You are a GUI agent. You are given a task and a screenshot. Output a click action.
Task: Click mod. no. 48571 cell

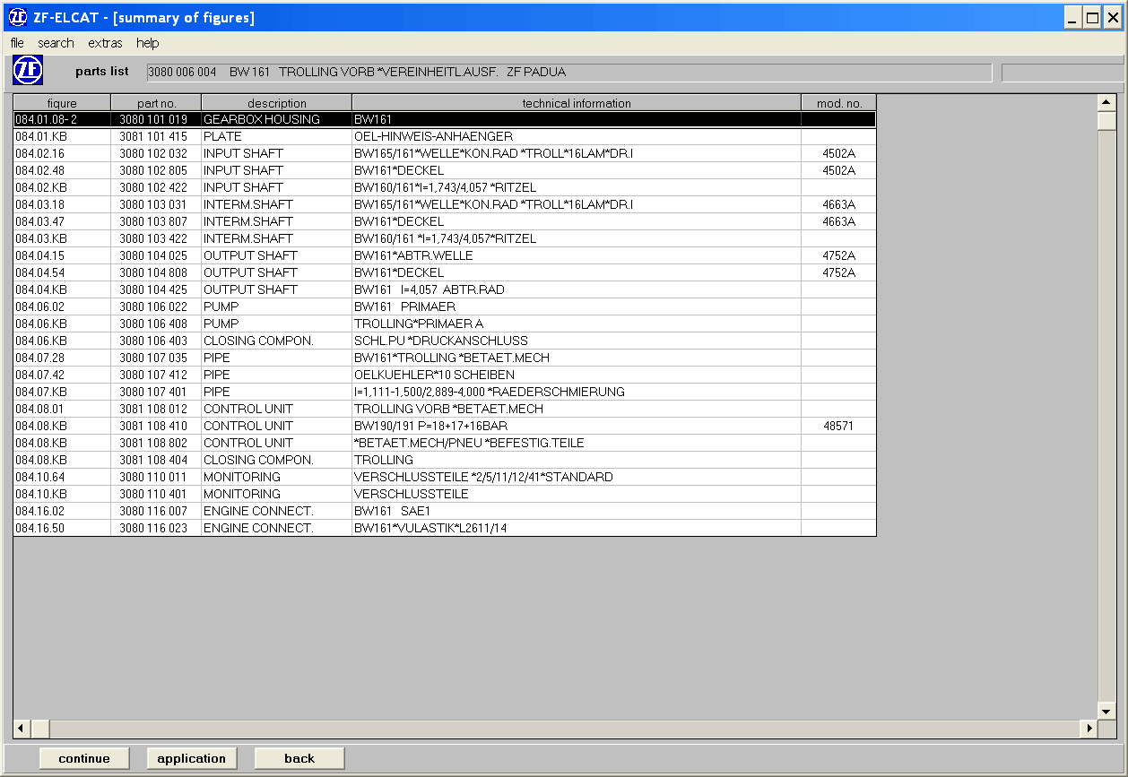pos(838,426)
